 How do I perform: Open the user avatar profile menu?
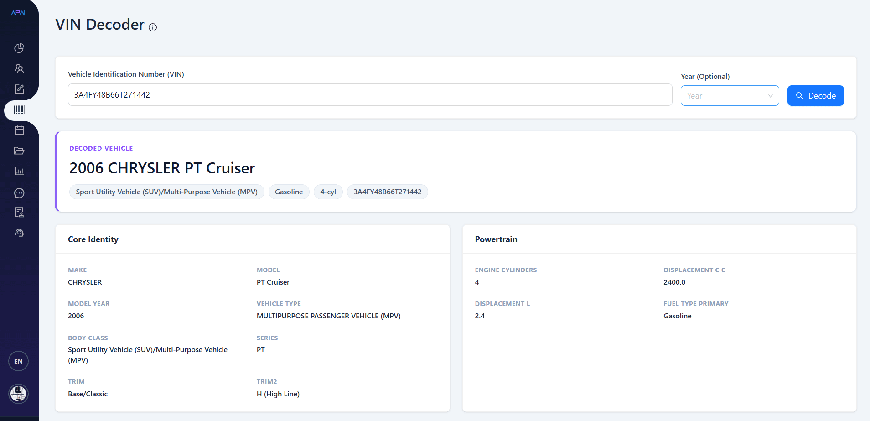click(x=18, y=394)
